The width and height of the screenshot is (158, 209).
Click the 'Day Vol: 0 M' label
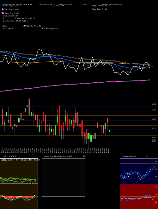[x=99, y=9]
